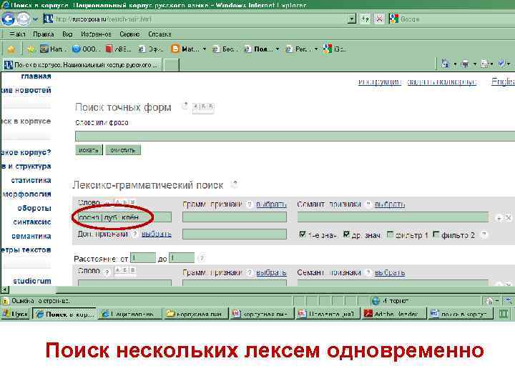
Task: Open the bold 'Пол...' favorites link
Action: (258, 49)
